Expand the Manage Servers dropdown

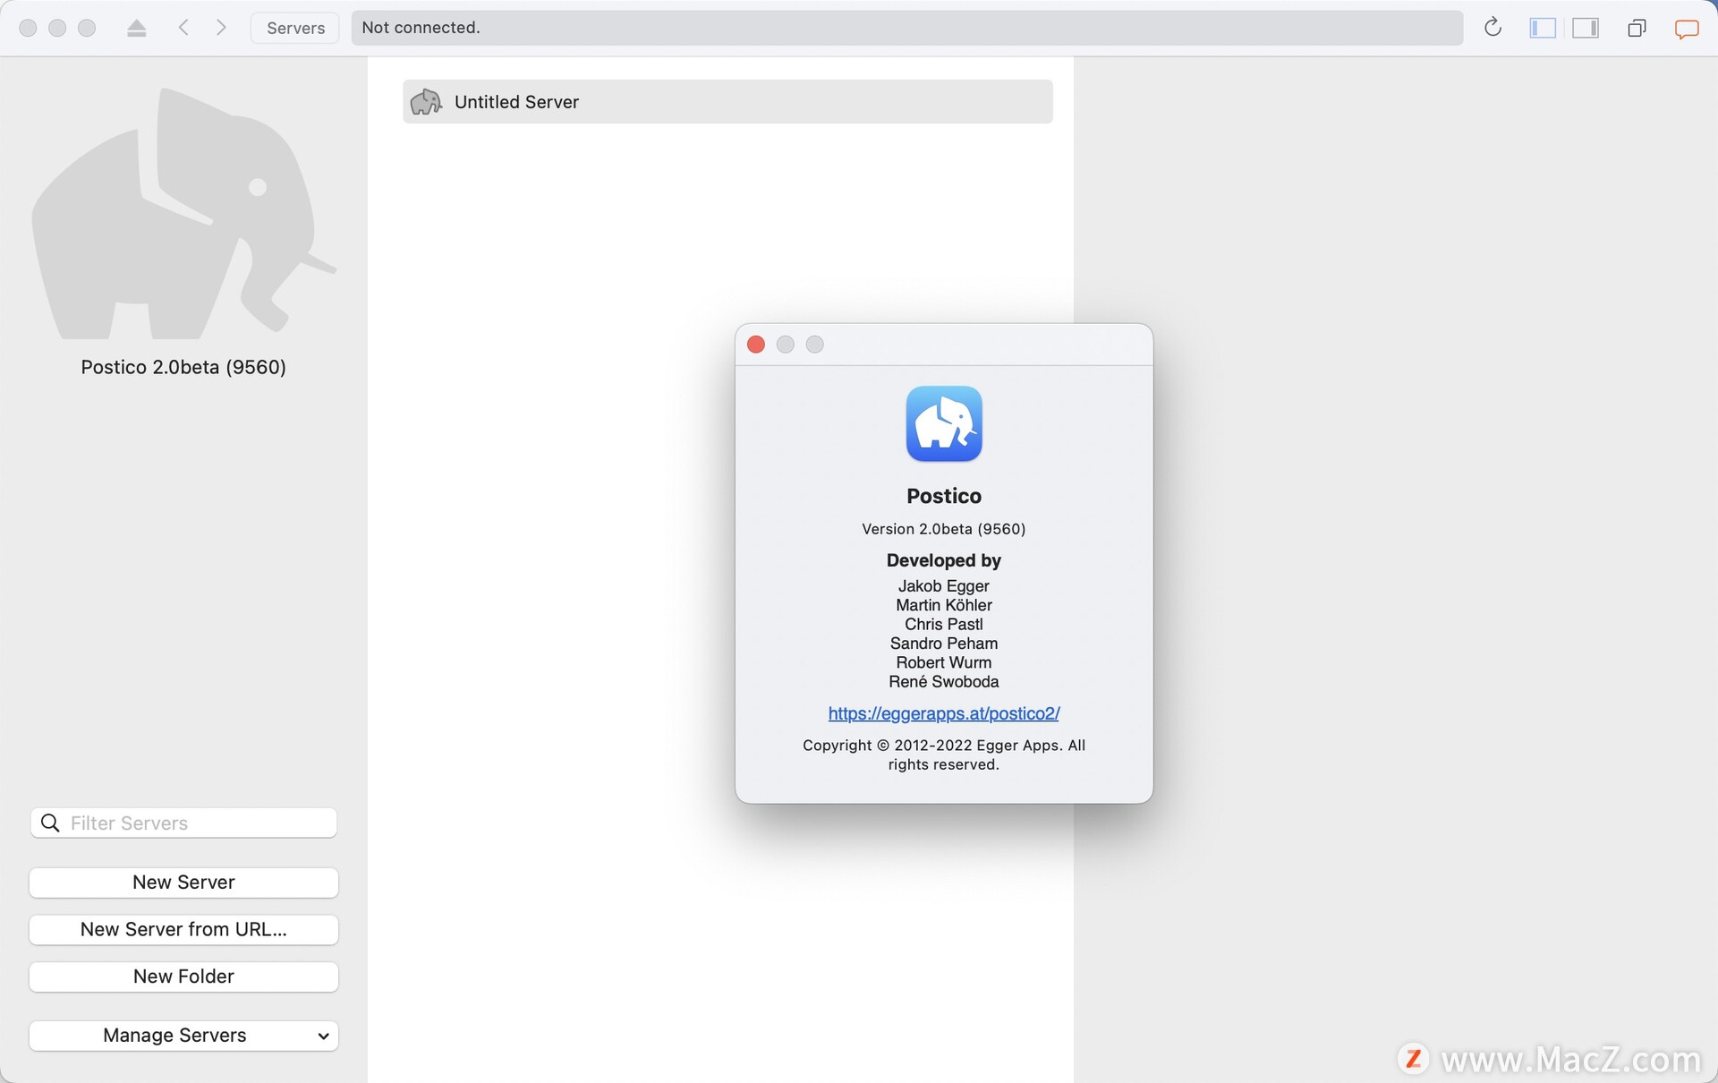coord(183,1036)
